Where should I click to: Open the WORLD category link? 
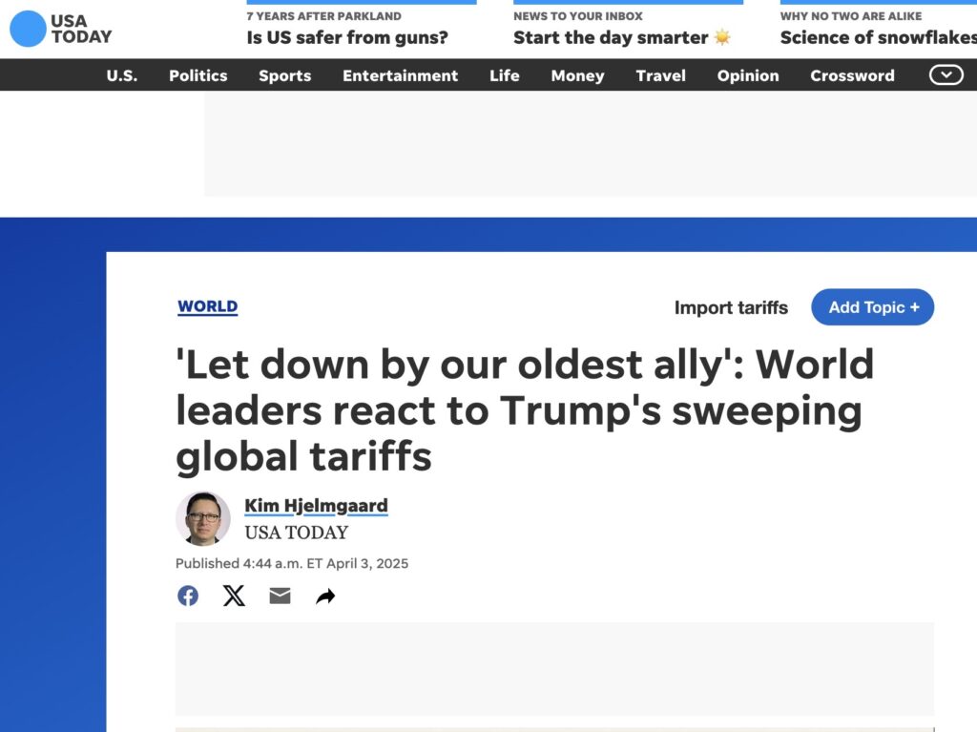(x=207, y=306)
